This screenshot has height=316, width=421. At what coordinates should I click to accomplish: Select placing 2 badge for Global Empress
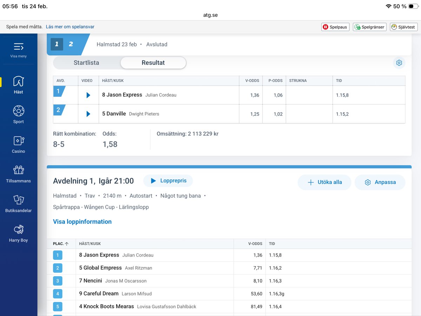coord(58,268)
